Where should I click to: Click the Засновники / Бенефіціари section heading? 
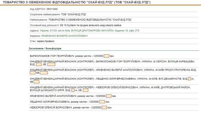pos(45,48)
